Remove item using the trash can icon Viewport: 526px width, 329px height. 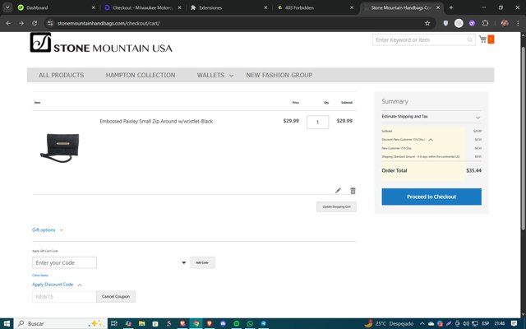(353, 191)
